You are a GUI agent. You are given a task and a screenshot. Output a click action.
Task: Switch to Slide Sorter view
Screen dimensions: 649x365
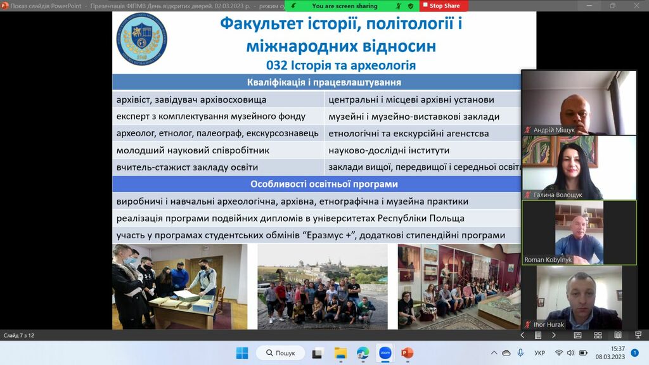pyautogui.click(x=598, y=335)
